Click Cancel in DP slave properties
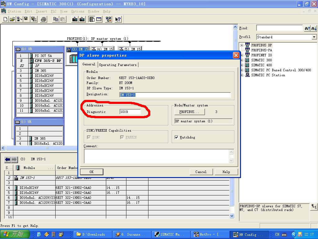The image size is (318, 239). (x=201, y=172)
